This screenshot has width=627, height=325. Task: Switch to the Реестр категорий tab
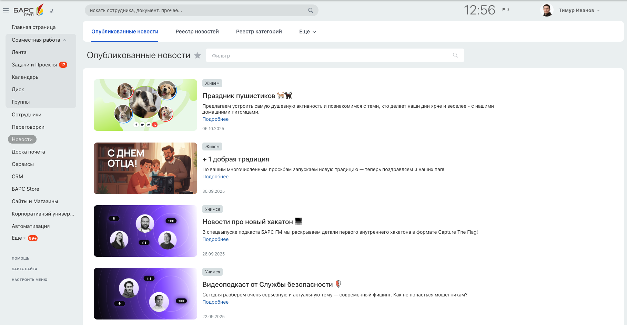[259, 31]
